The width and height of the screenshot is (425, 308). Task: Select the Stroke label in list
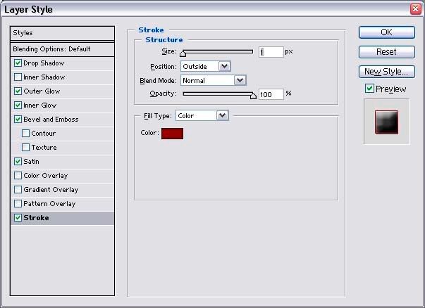tap(37, 218)
